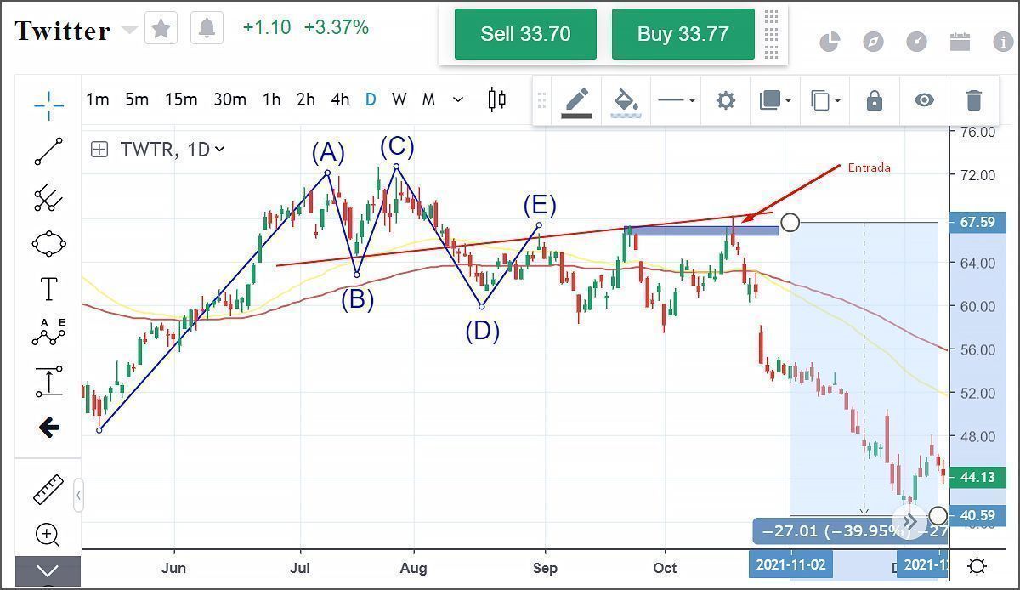
Task: Set a price alert with bell icon
Action: [207, 29]
